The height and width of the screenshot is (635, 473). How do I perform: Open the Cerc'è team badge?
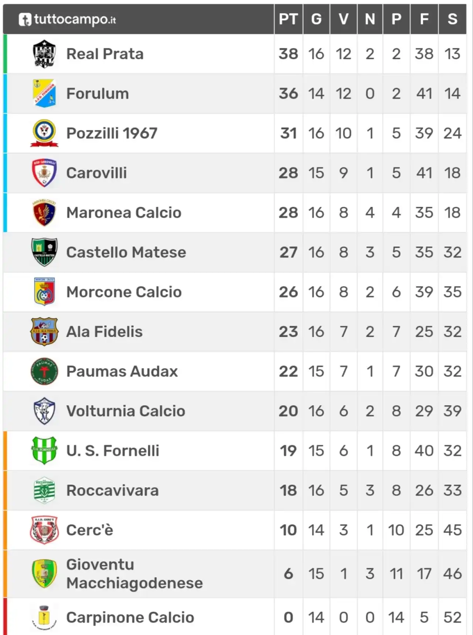[44, 530]
